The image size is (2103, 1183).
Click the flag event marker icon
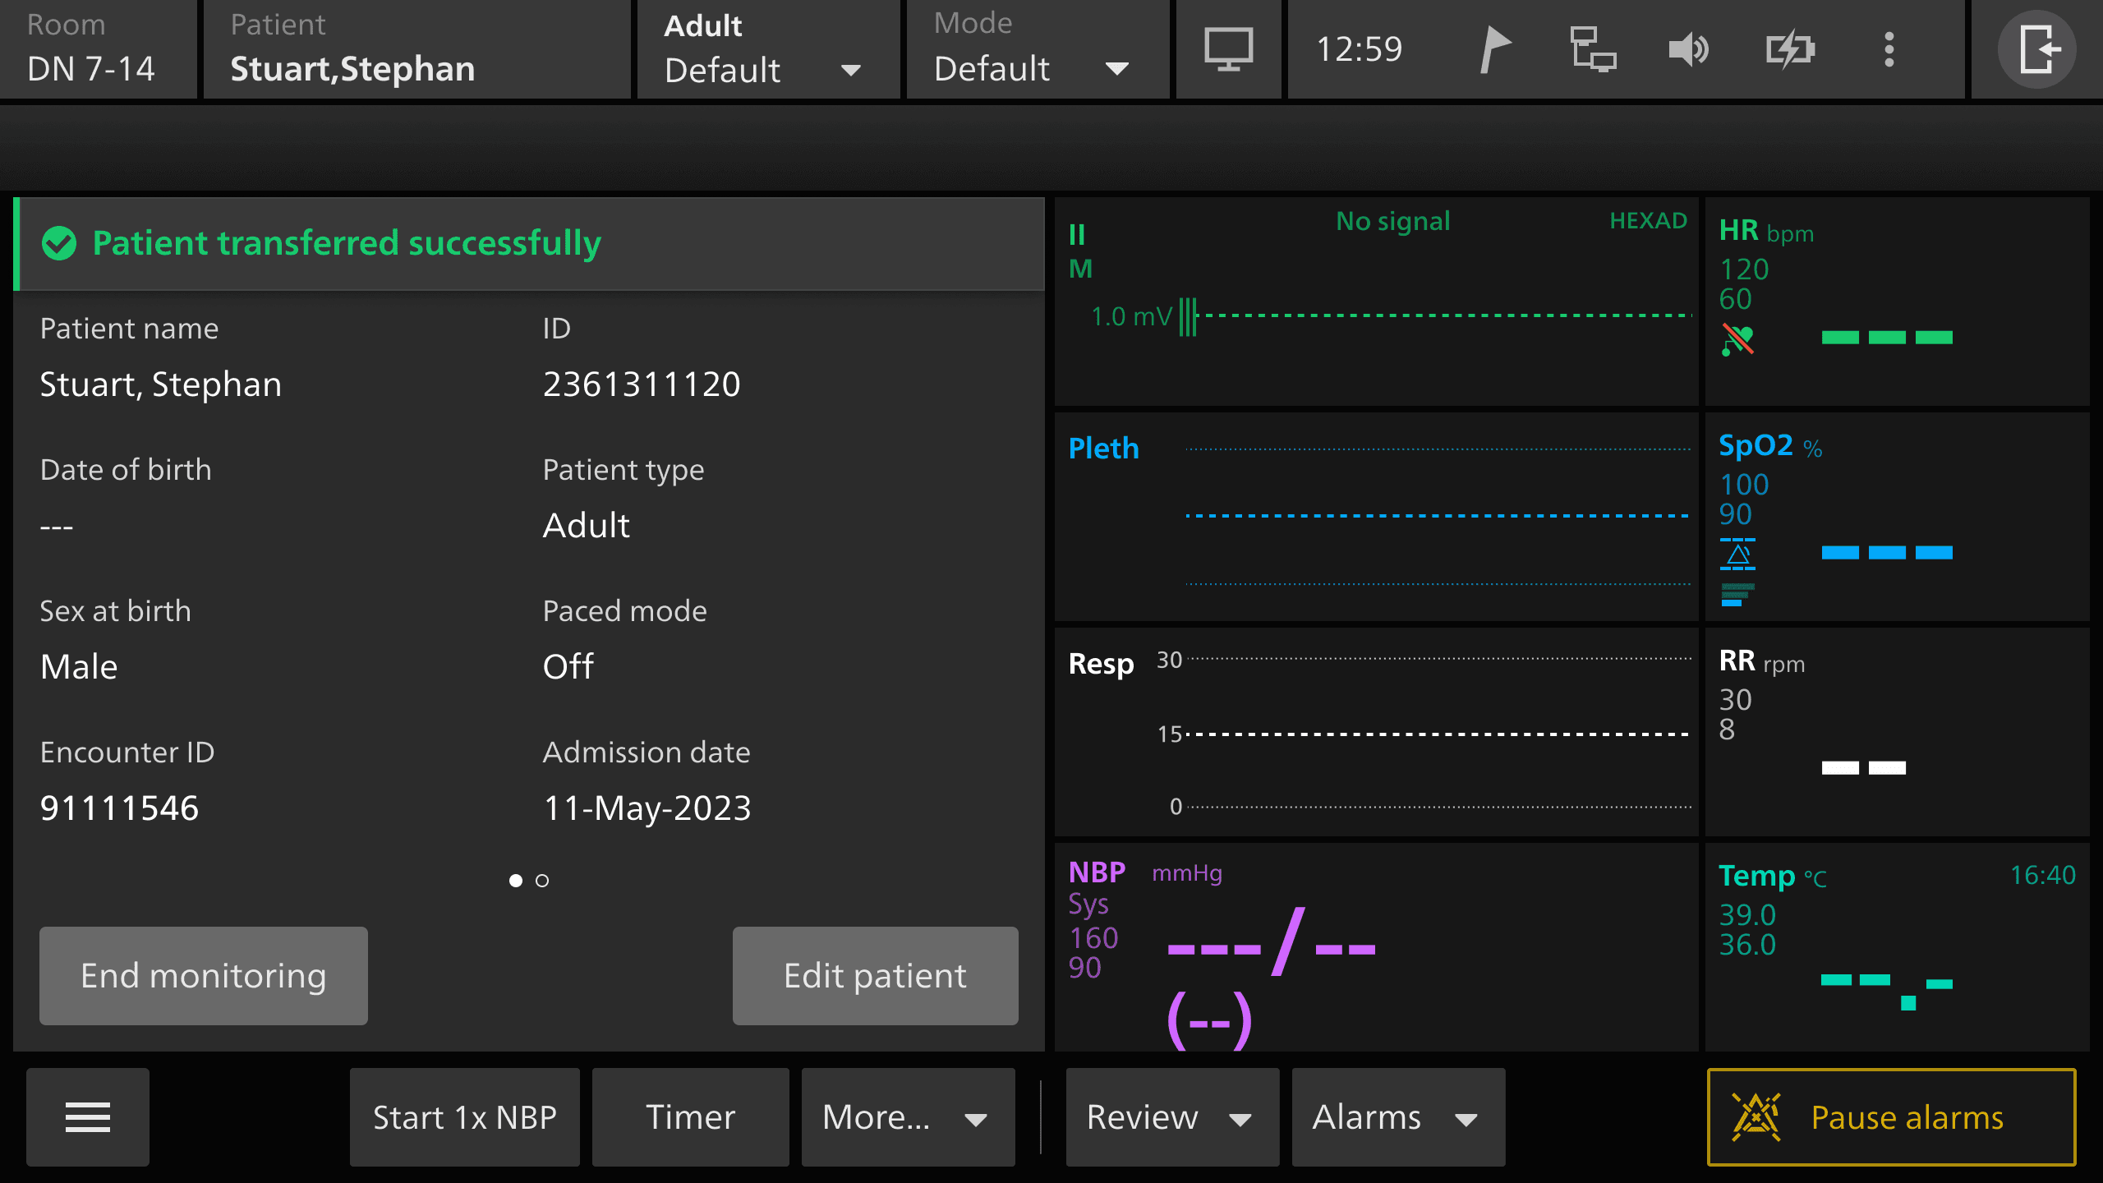pos(1494,49)
